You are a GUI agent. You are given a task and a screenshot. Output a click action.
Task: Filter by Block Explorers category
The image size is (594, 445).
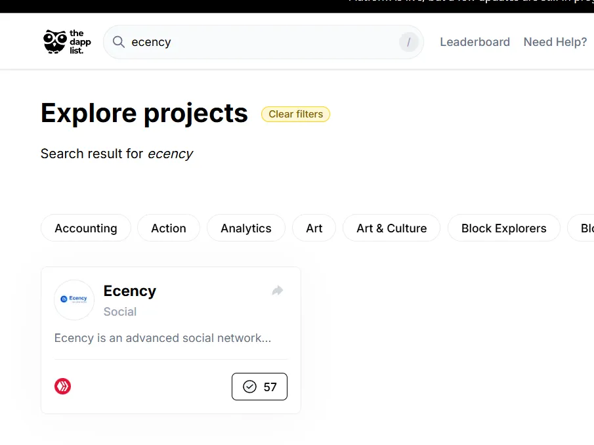[x=504, y=228]
